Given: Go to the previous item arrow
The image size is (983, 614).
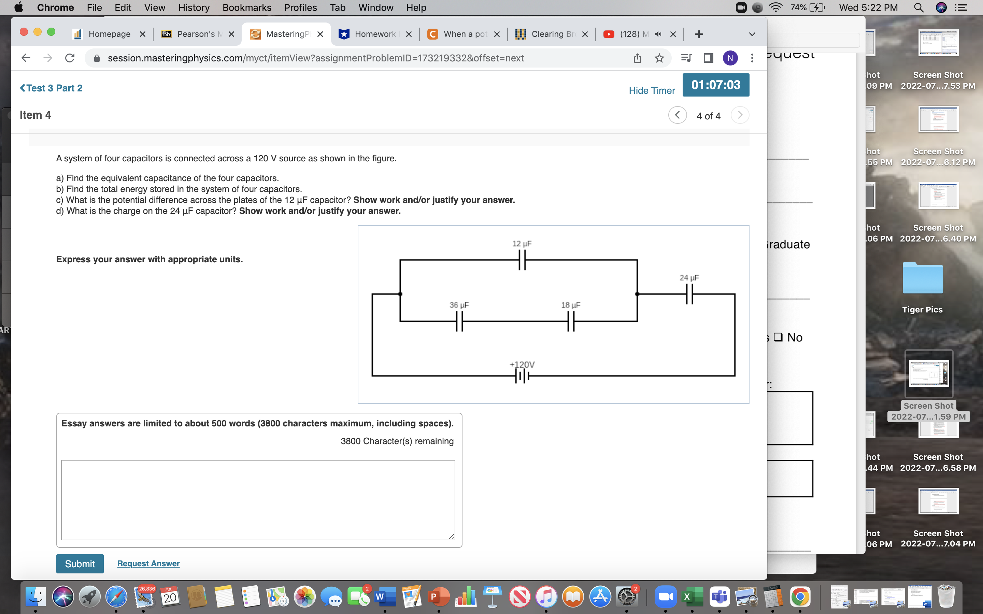Looking at the screenshot, I should (677, 115).
